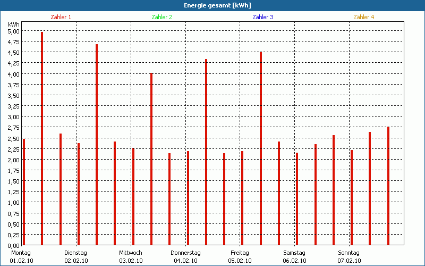Click the 1,50 y-axis label
The height and width of the screenshot is (266, 425).
13,181
